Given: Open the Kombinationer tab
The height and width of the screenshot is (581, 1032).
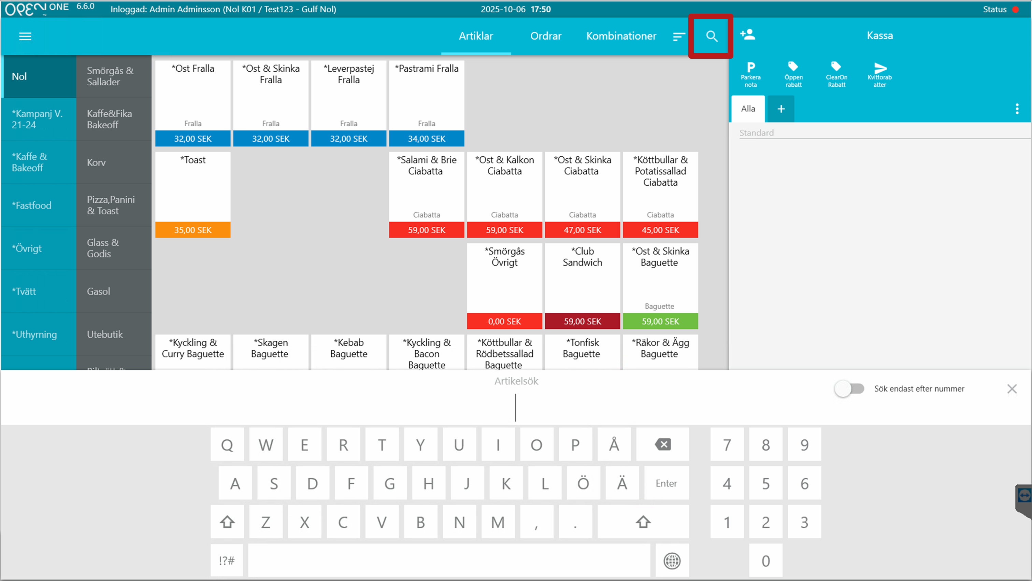Looking at the screenshot, I should click(x=621, y=36).
